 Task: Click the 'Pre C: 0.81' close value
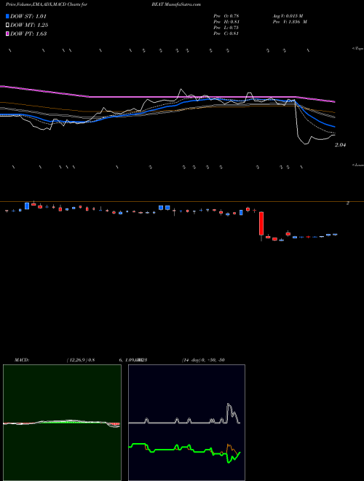pyautogui.click(x=226, y=34)
